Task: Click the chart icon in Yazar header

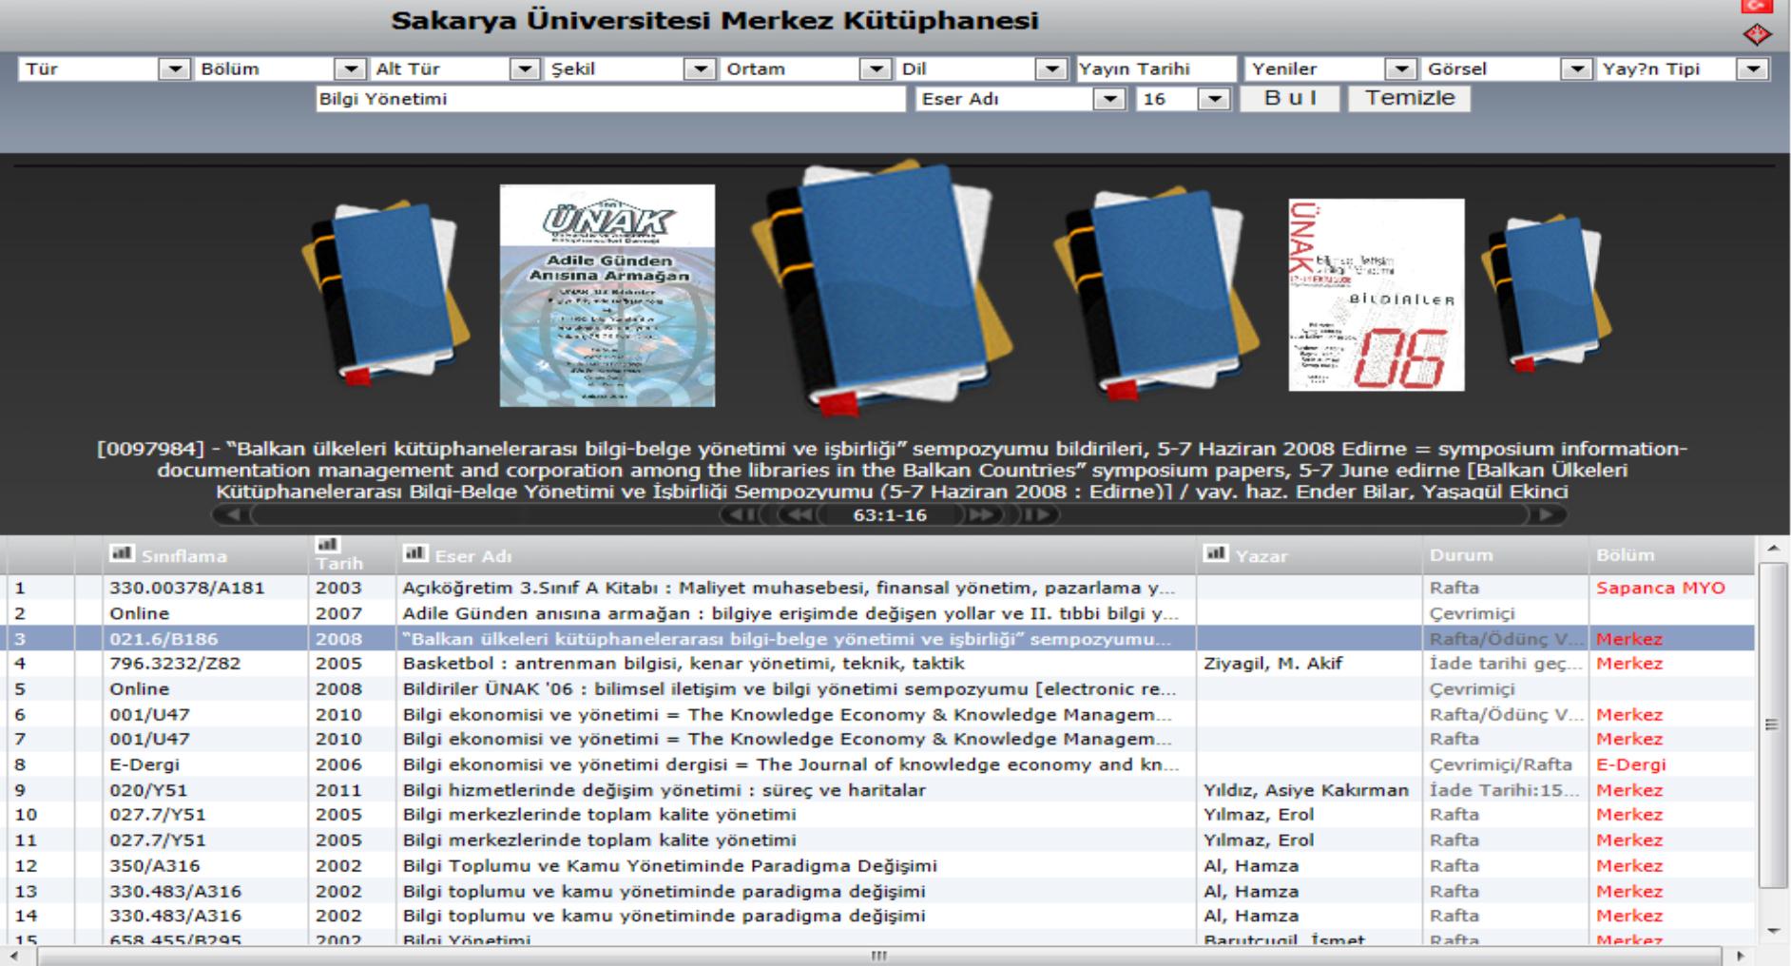Action: tap(1215, 553)
